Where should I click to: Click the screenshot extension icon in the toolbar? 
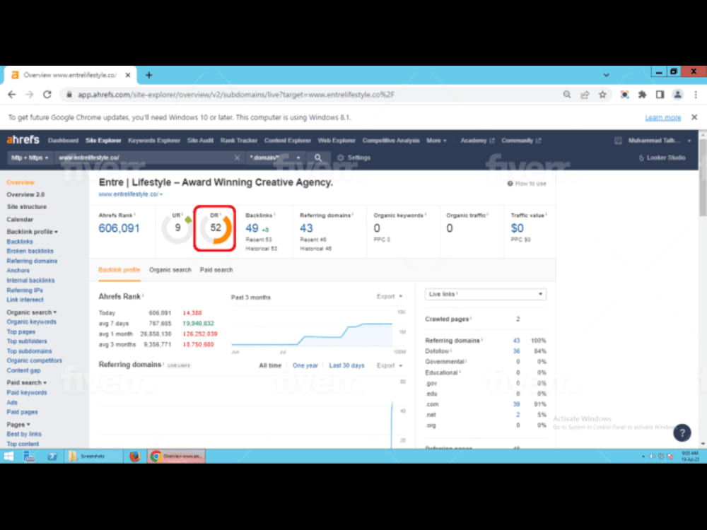point(624,95)
